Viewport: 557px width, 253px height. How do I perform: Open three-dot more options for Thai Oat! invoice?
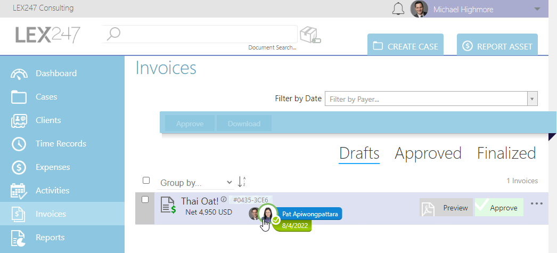click(x=537, y=203)
